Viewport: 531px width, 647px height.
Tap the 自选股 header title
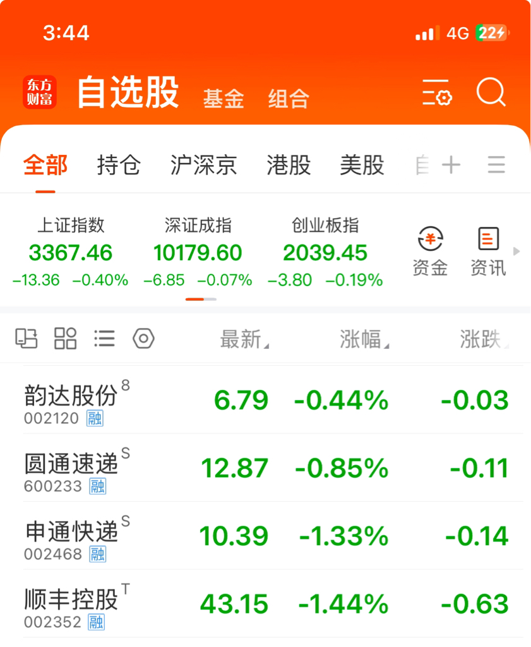128,92
